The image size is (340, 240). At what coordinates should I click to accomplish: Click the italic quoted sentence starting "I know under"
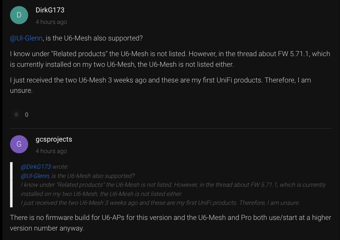[x=173, y=189]
